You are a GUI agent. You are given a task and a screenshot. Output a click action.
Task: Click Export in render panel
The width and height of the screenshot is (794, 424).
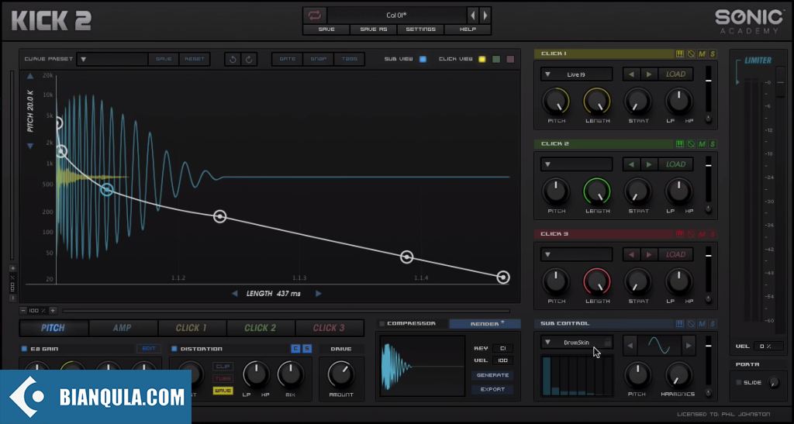(x=492, y=390)
